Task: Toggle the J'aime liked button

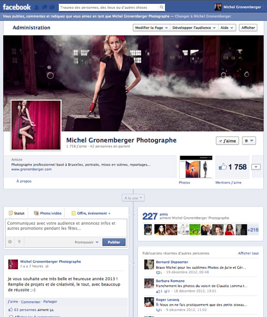Action: [227, 141]
